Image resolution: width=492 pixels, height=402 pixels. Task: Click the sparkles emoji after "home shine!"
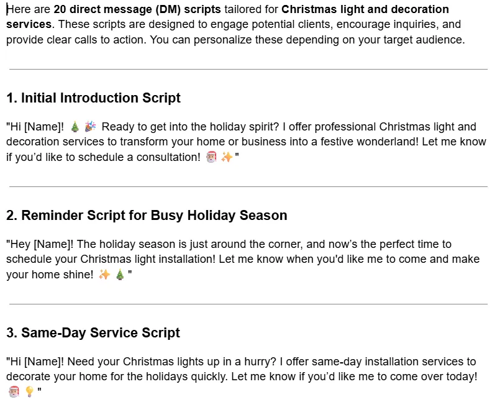pyautogui.click(x=104, y=275)
